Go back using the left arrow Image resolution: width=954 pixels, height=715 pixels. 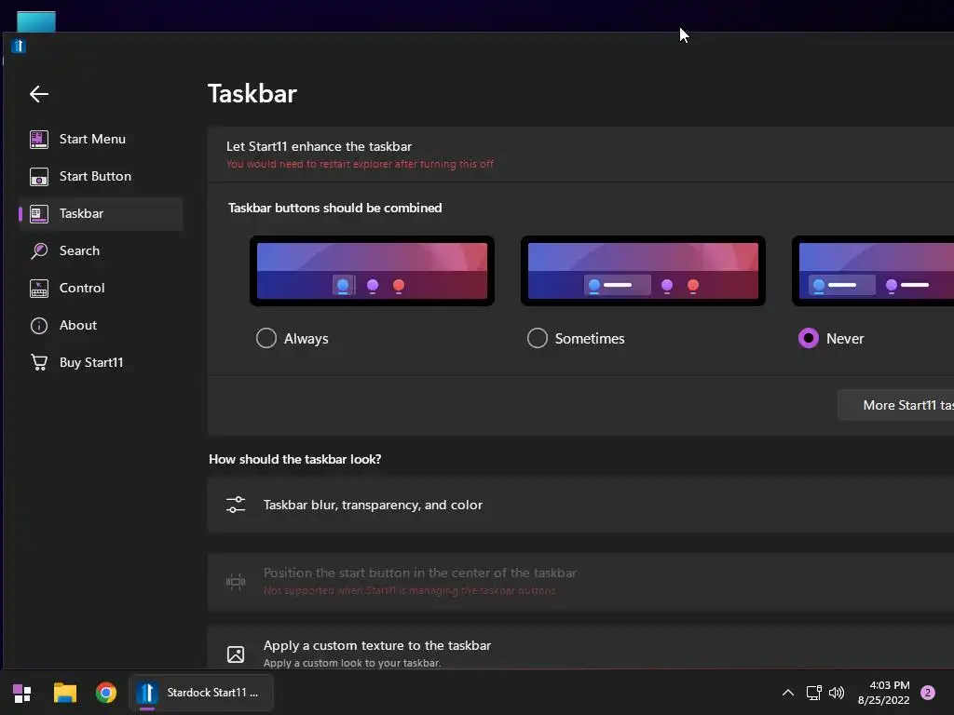click(x=39, y=94)
